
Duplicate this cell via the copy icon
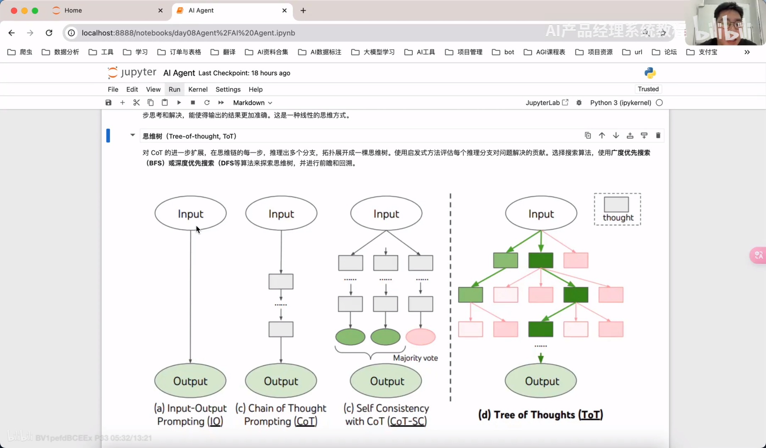(x=588, y=136)
